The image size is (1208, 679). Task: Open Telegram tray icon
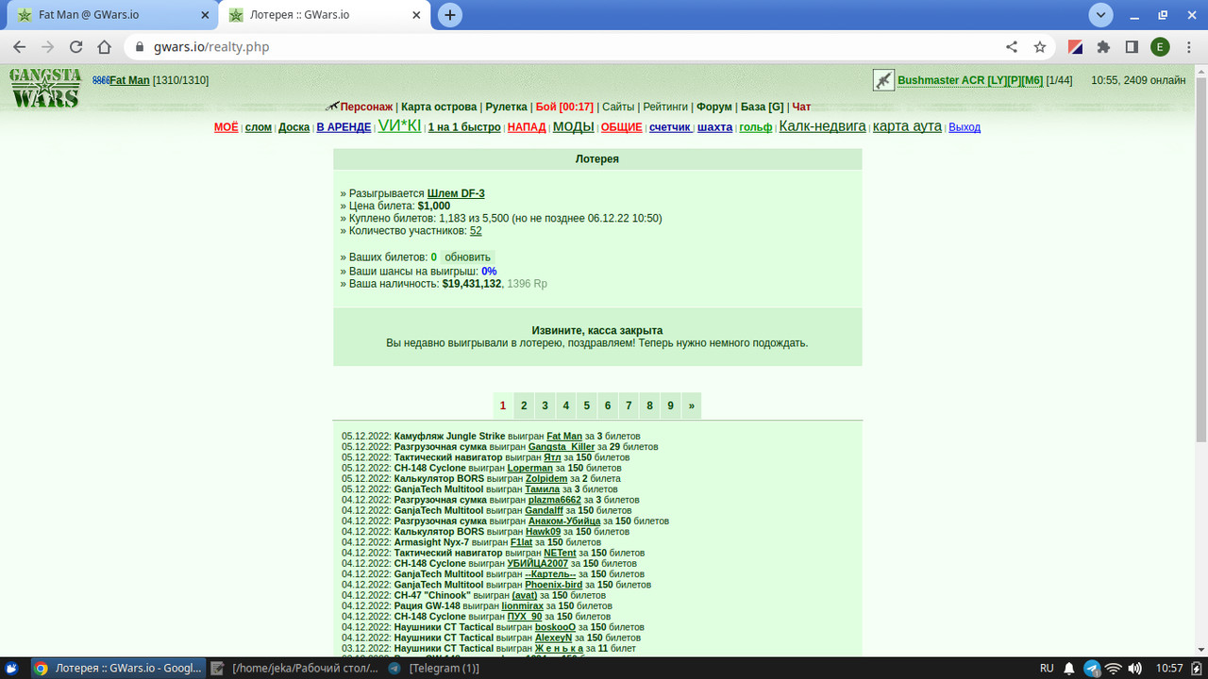click(1092, 668)
